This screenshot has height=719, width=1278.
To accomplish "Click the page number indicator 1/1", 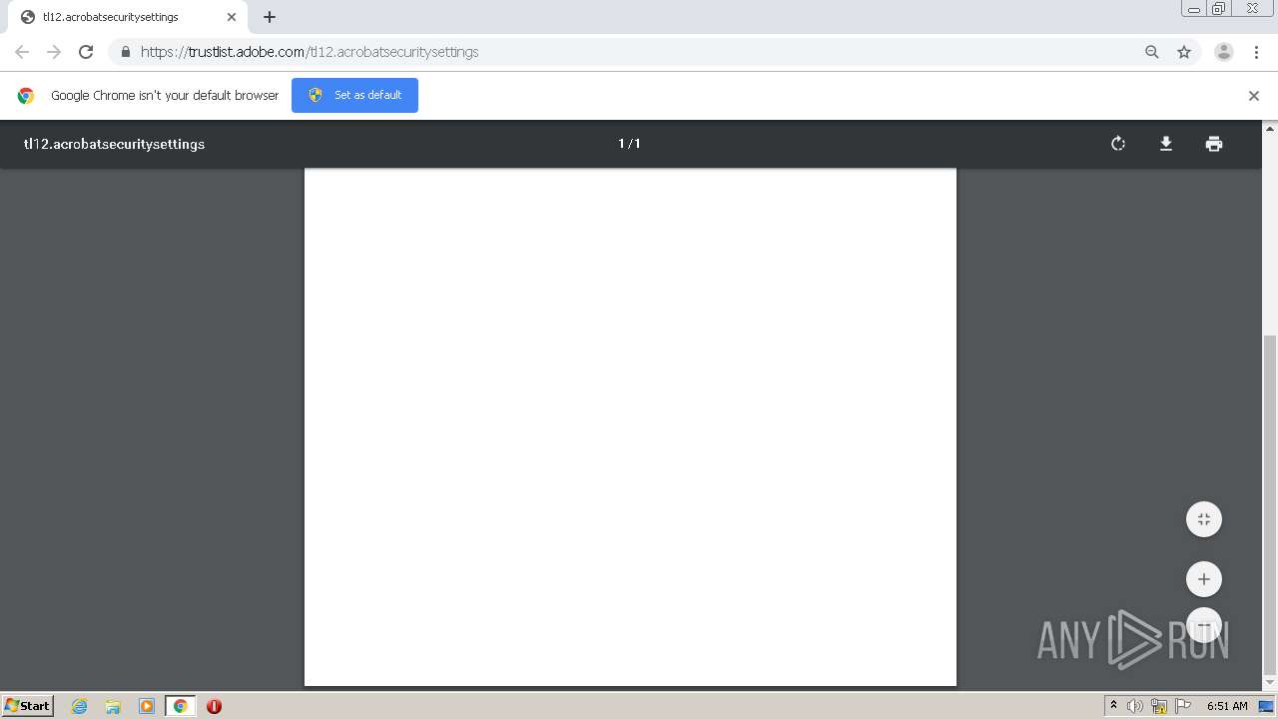I will click(x=629, y=144).
